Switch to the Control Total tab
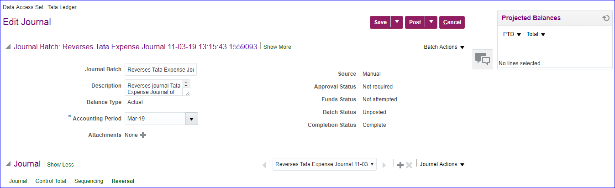 click(51, 181)
